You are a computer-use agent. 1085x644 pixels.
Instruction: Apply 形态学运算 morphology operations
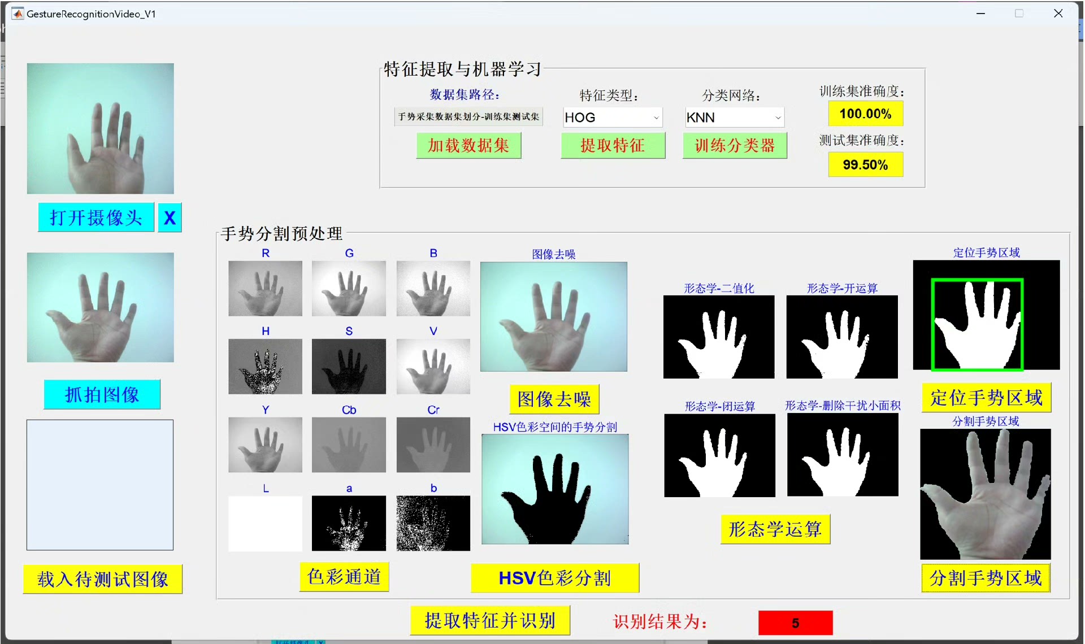pyautogui.click(x=775, y=529)
